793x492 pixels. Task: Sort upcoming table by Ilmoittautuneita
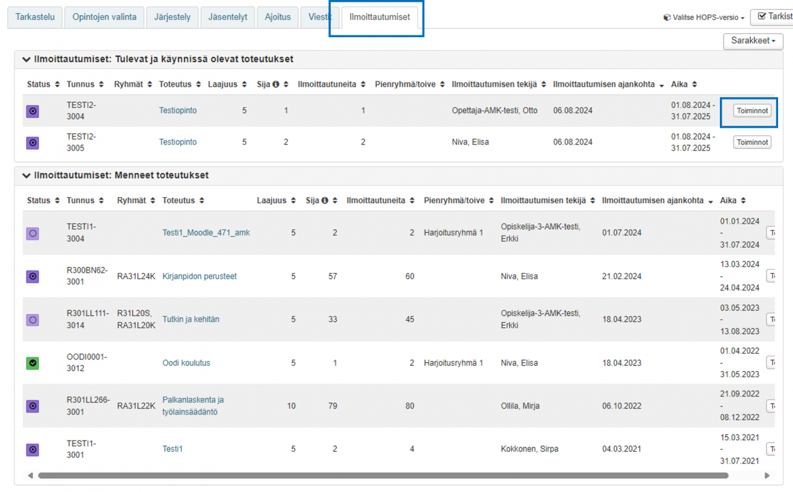(331, 84)
